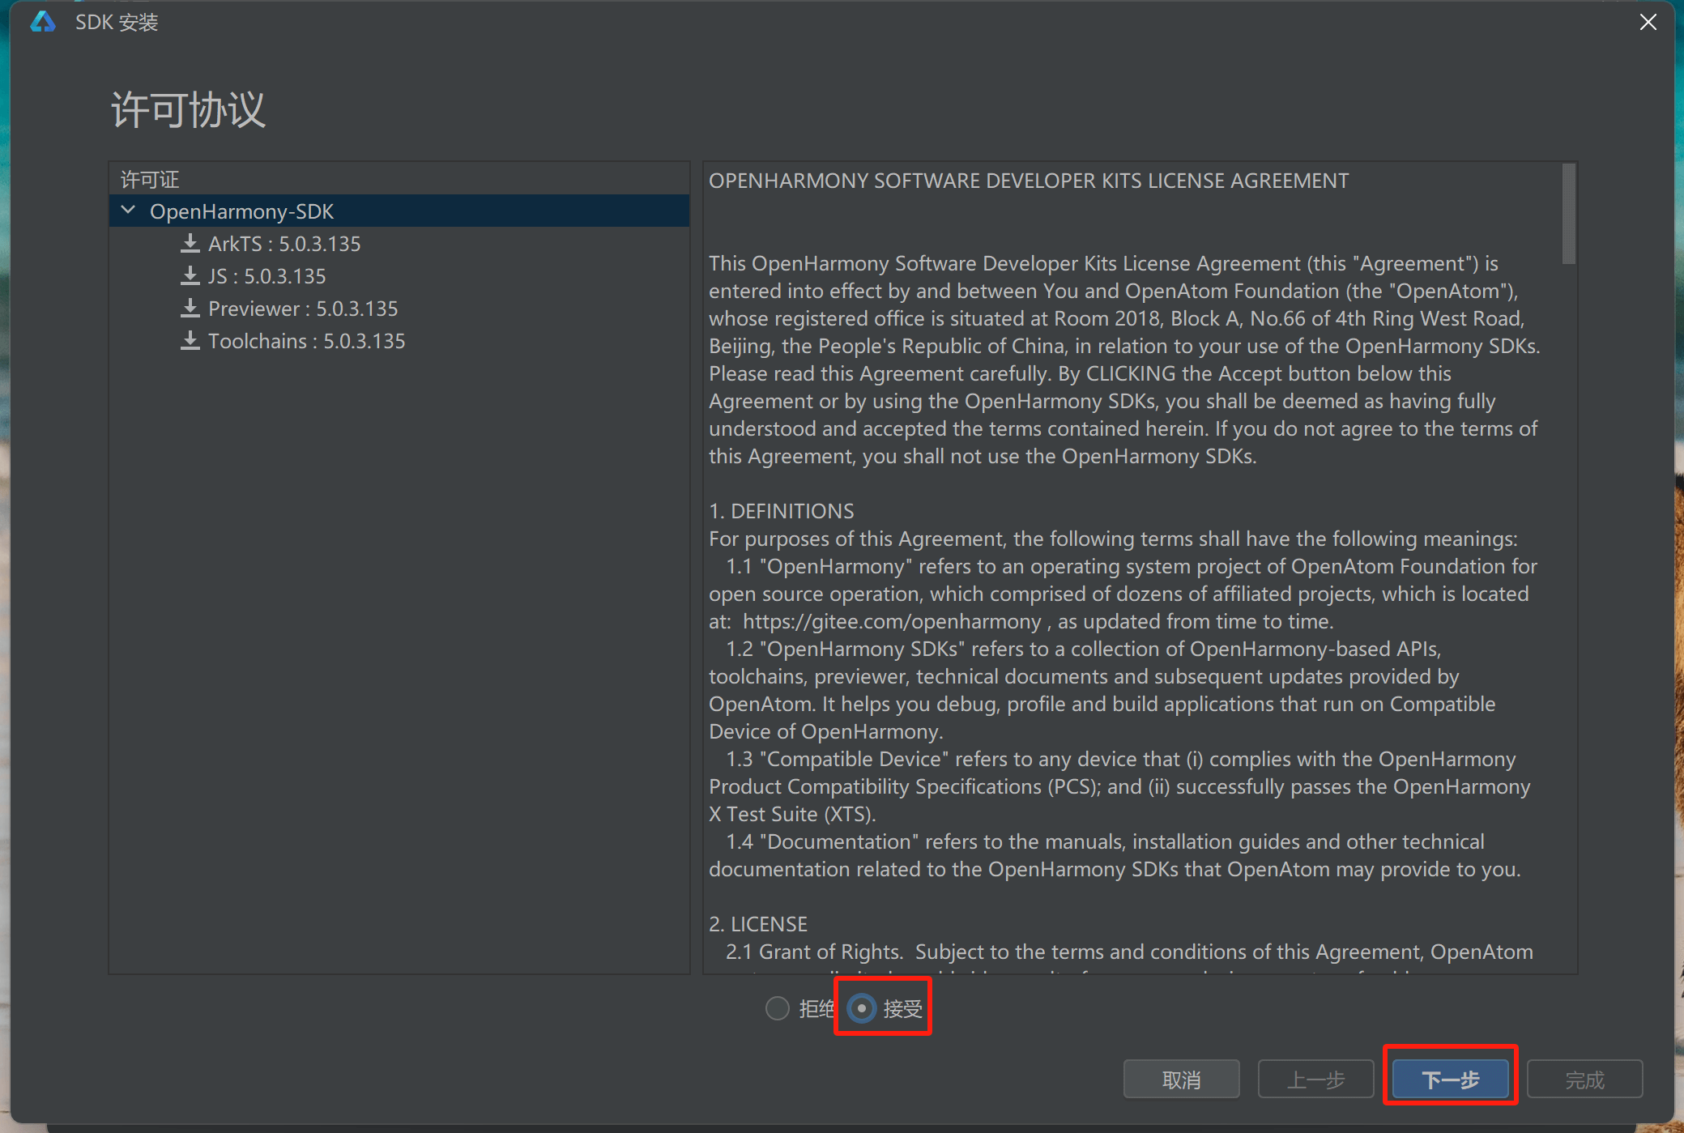The image size is (1684, 1133).
Task: Select the 拒绝 radio button
Action: tap(777, 1008)
